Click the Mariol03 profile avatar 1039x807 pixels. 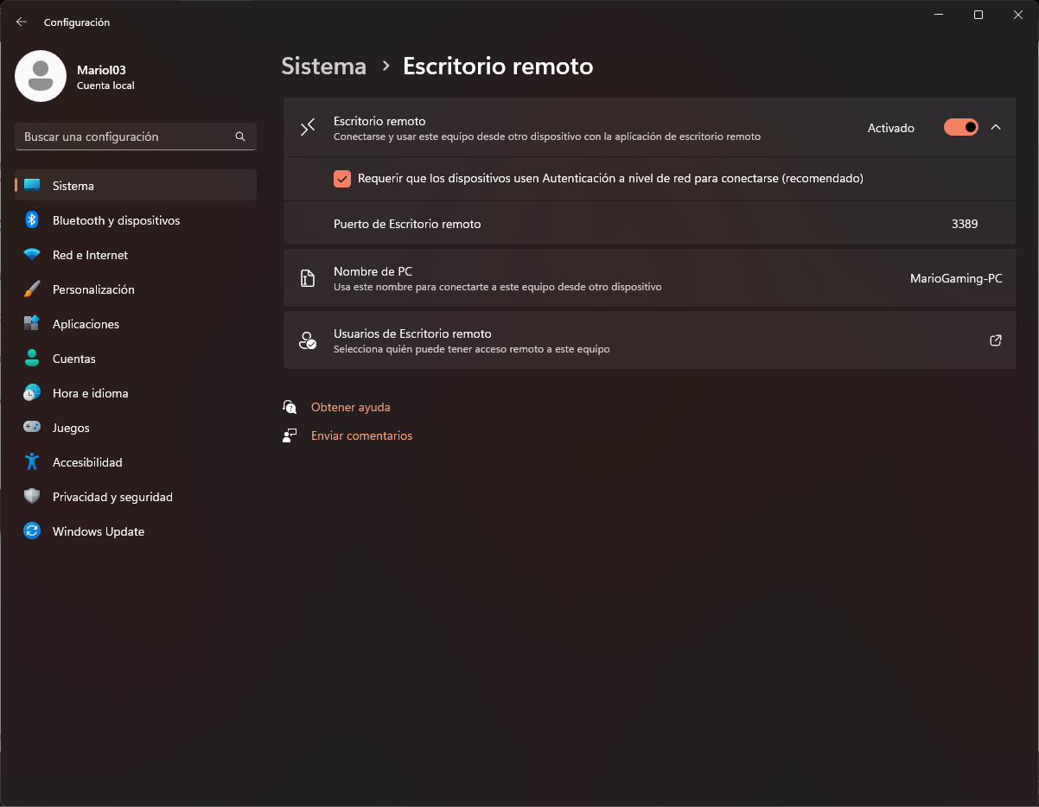pyautogui.click(x=41, y=76)
